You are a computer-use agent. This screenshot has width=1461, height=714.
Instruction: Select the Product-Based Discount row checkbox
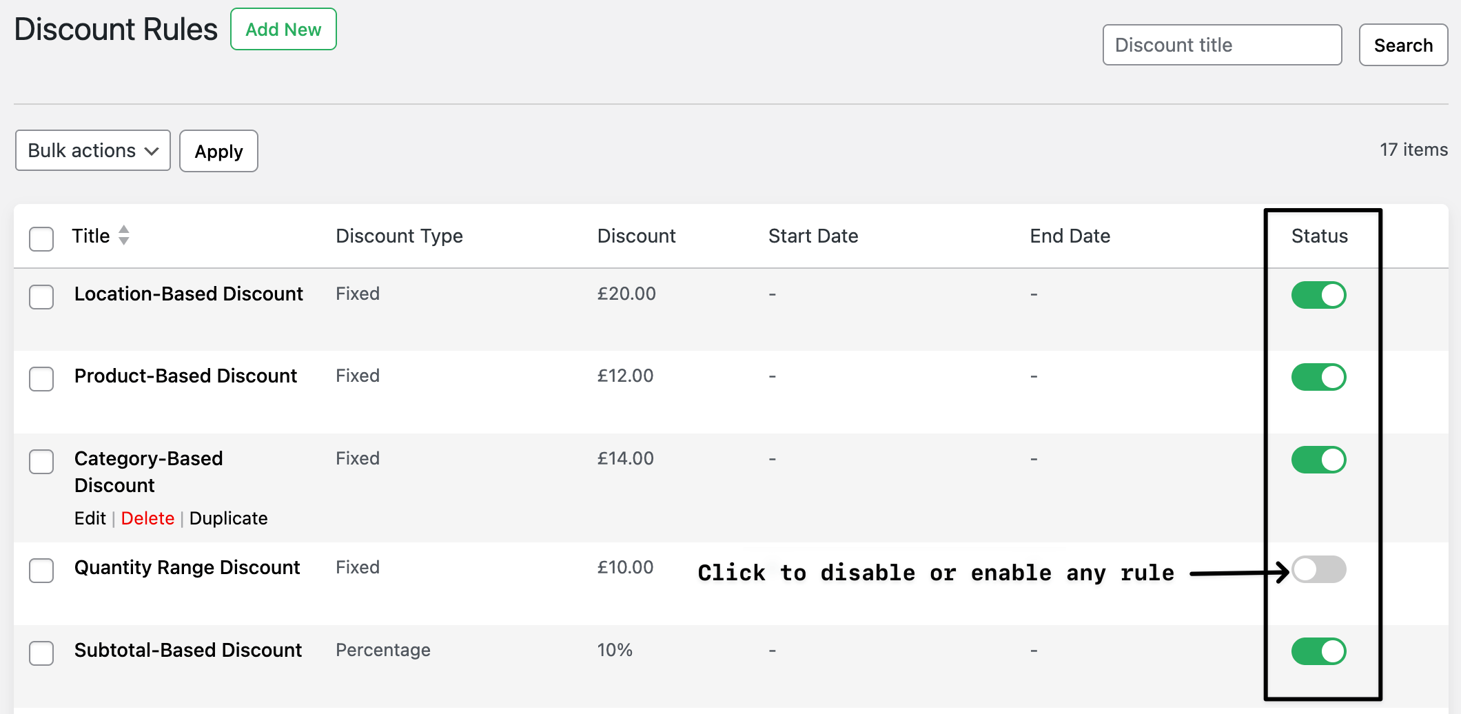(41, 379)
